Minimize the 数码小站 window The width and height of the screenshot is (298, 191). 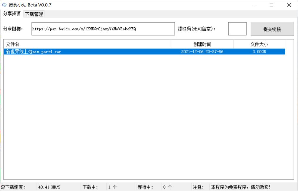click(254, 5)
